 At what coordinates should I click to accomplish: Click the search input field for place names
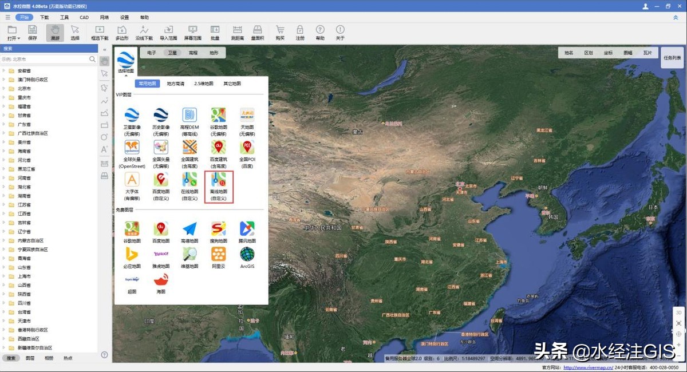pyautogui.click(x=45, y=59)
